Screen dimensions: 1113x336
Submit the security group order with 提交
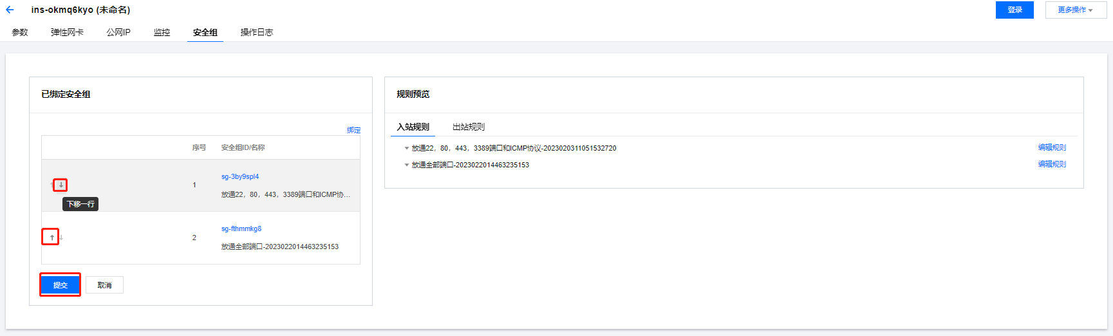point(60,285)
